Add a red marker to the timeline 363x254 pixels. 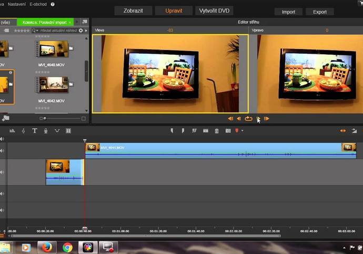237,131
